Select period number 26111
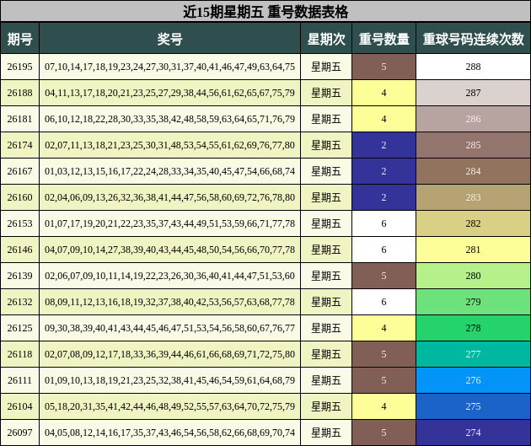 [19, 380]
